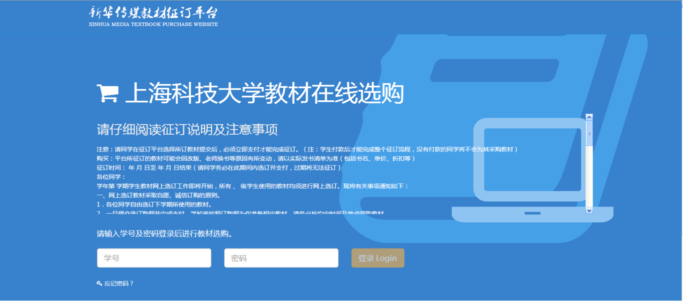Click the 各位同学： line in the notice
Image resolution: width=683 pixels, height=301 pixels.
pyautogui.click(x=111, y=177)
